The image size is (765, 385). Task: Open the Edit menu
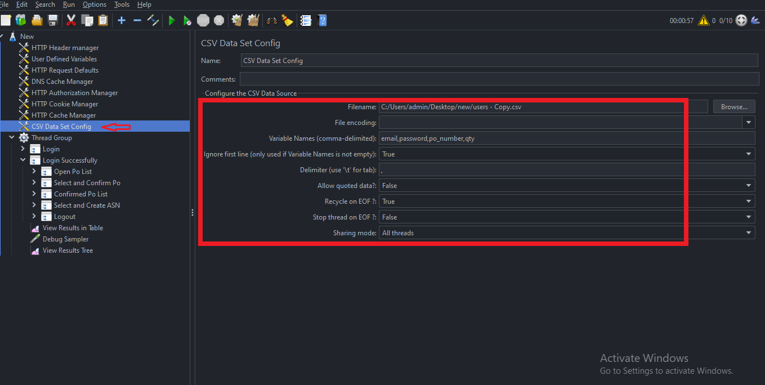click(22, 5)
